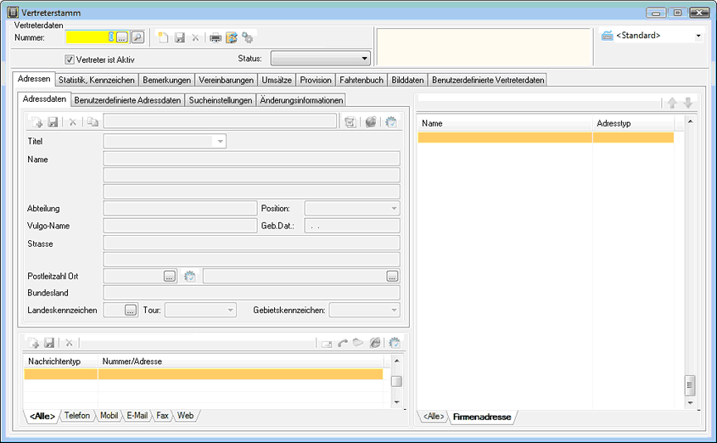This screenshot has width=717, height=443.
Task: Open the Nummer lookup ellipsis button
Action: point(122,37)
